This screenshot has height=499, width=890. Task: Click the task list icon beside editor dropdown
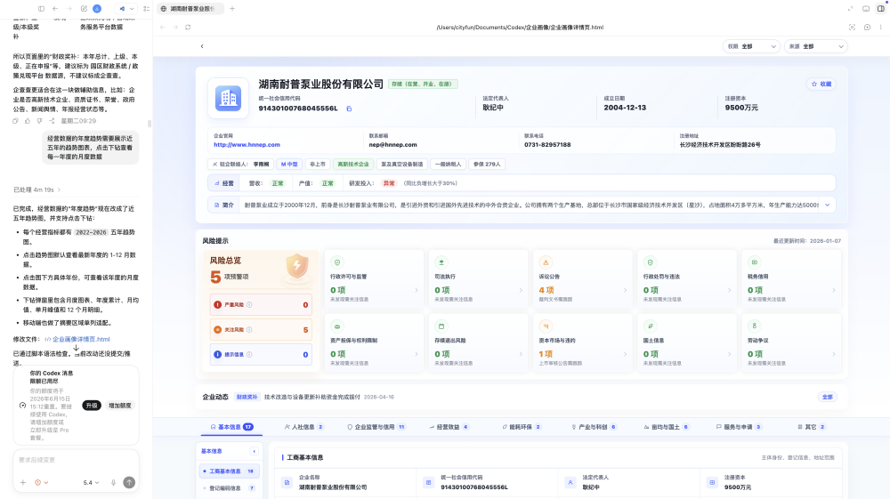point(147,9)
